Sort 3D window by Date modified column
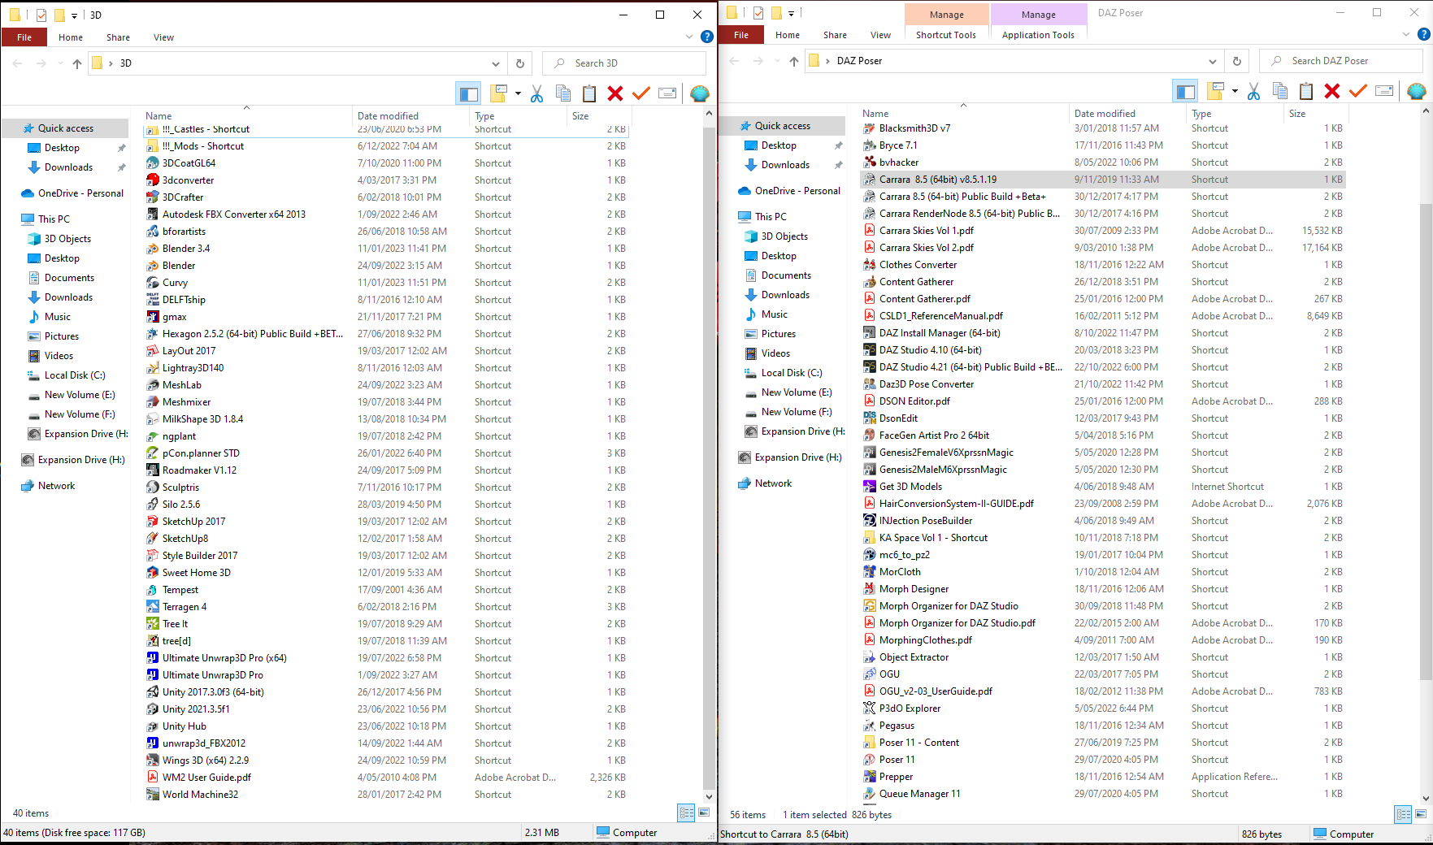The width and height of the screenshot is (1433, 845). click(x=410, y=116)
